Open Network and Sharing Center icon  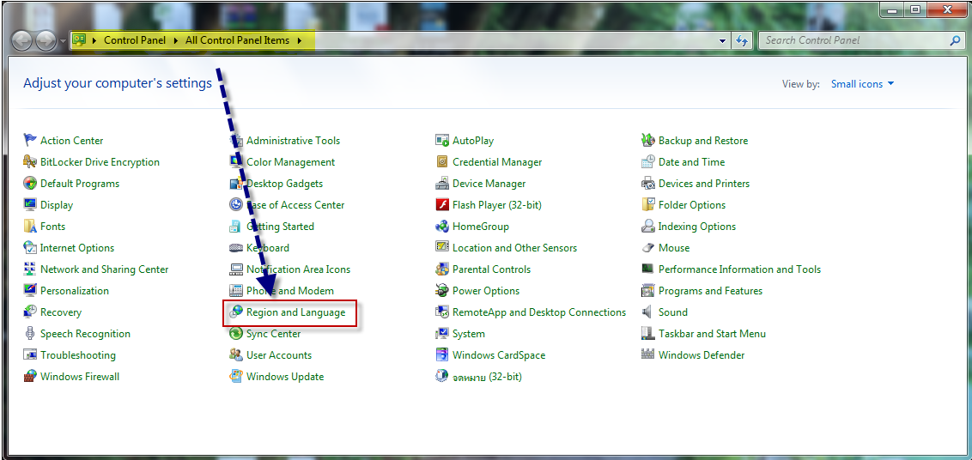click(30, 269)
